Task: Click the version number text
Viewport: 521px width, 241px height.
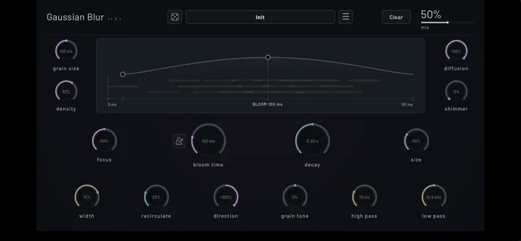Action: pyautogui.click(x=115, y=19)
